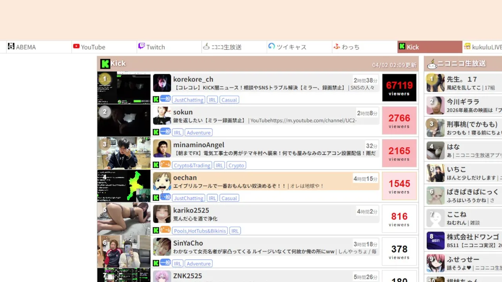502x282 pixels.
Task: Click the Kick logo in panel header
Action: [x=105, y=64]
